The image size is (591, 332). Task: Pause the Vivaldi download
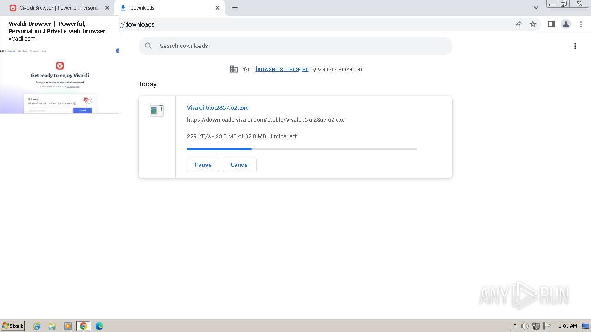tap(203, 165)
